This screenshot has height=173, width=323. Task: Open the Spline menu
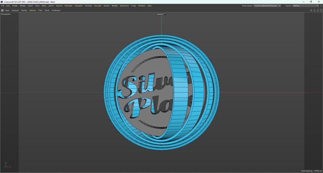(x=51, y=6)
